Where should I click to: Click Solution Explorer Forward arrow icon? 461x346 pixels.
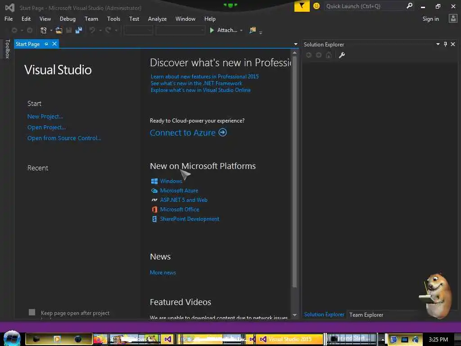pyautogui.click(x=319, y=55)
